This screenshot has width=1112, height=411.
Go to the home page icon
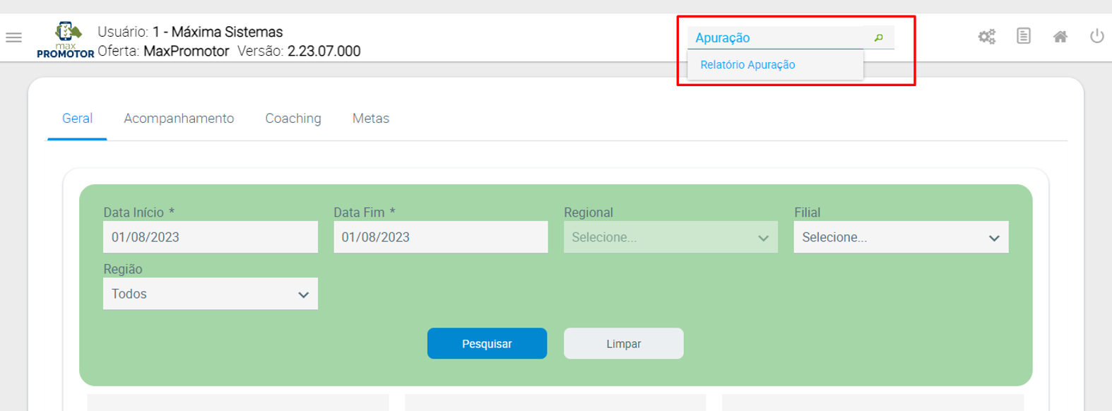1060,37
